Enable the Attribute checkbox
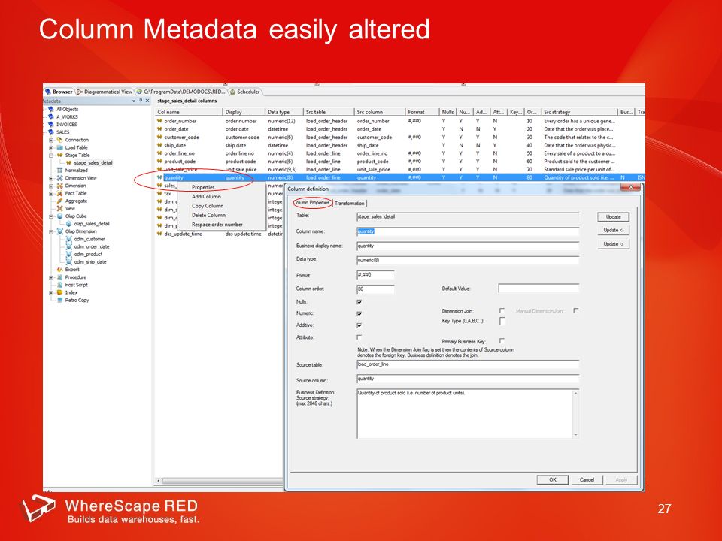The image size is (722, 541). click(359, 337)
